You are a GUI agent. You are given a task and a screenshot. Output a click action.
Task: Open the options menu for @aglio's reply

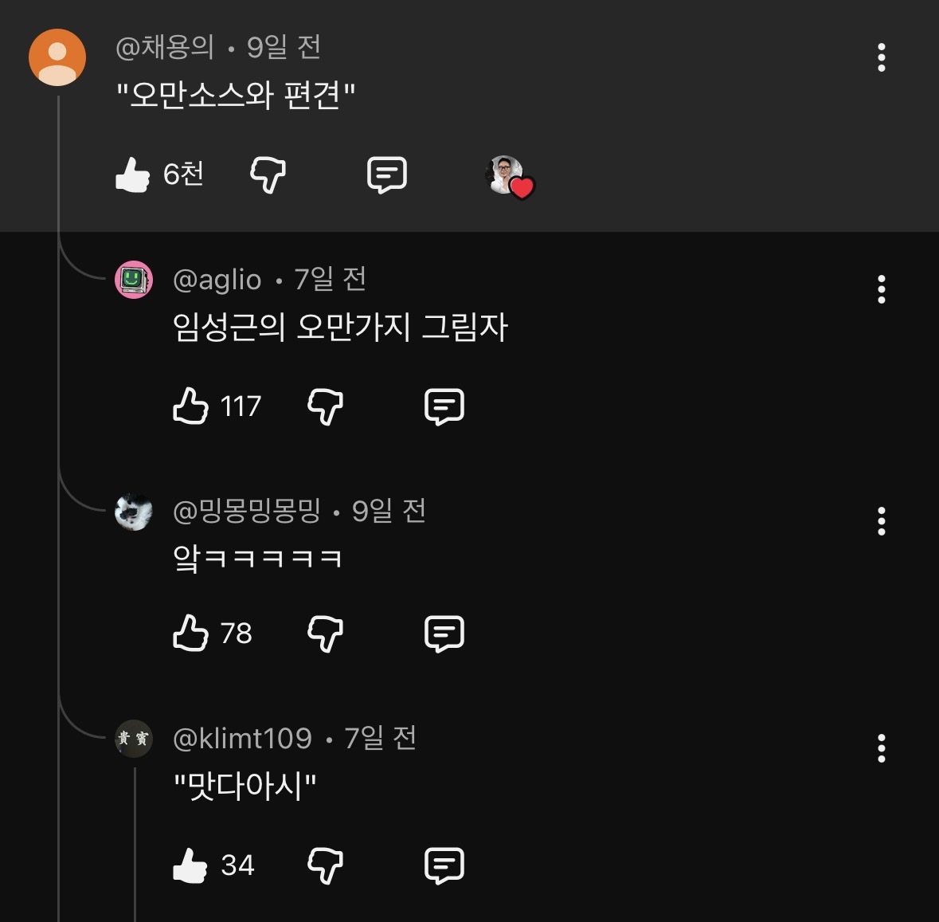[x=881, y=289]
